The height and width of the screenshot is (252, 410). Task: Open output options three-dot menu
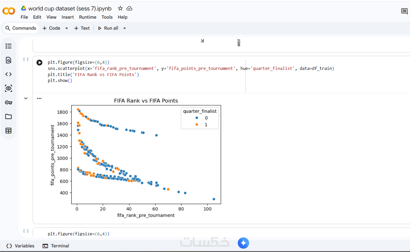tap(39, 98)
